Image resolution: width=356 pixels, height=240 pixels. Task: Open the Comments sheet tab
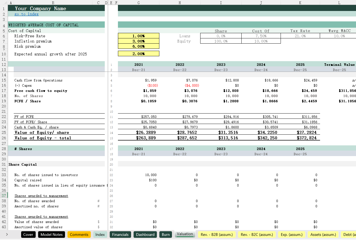pyautogui.click(x=79, y=235)
